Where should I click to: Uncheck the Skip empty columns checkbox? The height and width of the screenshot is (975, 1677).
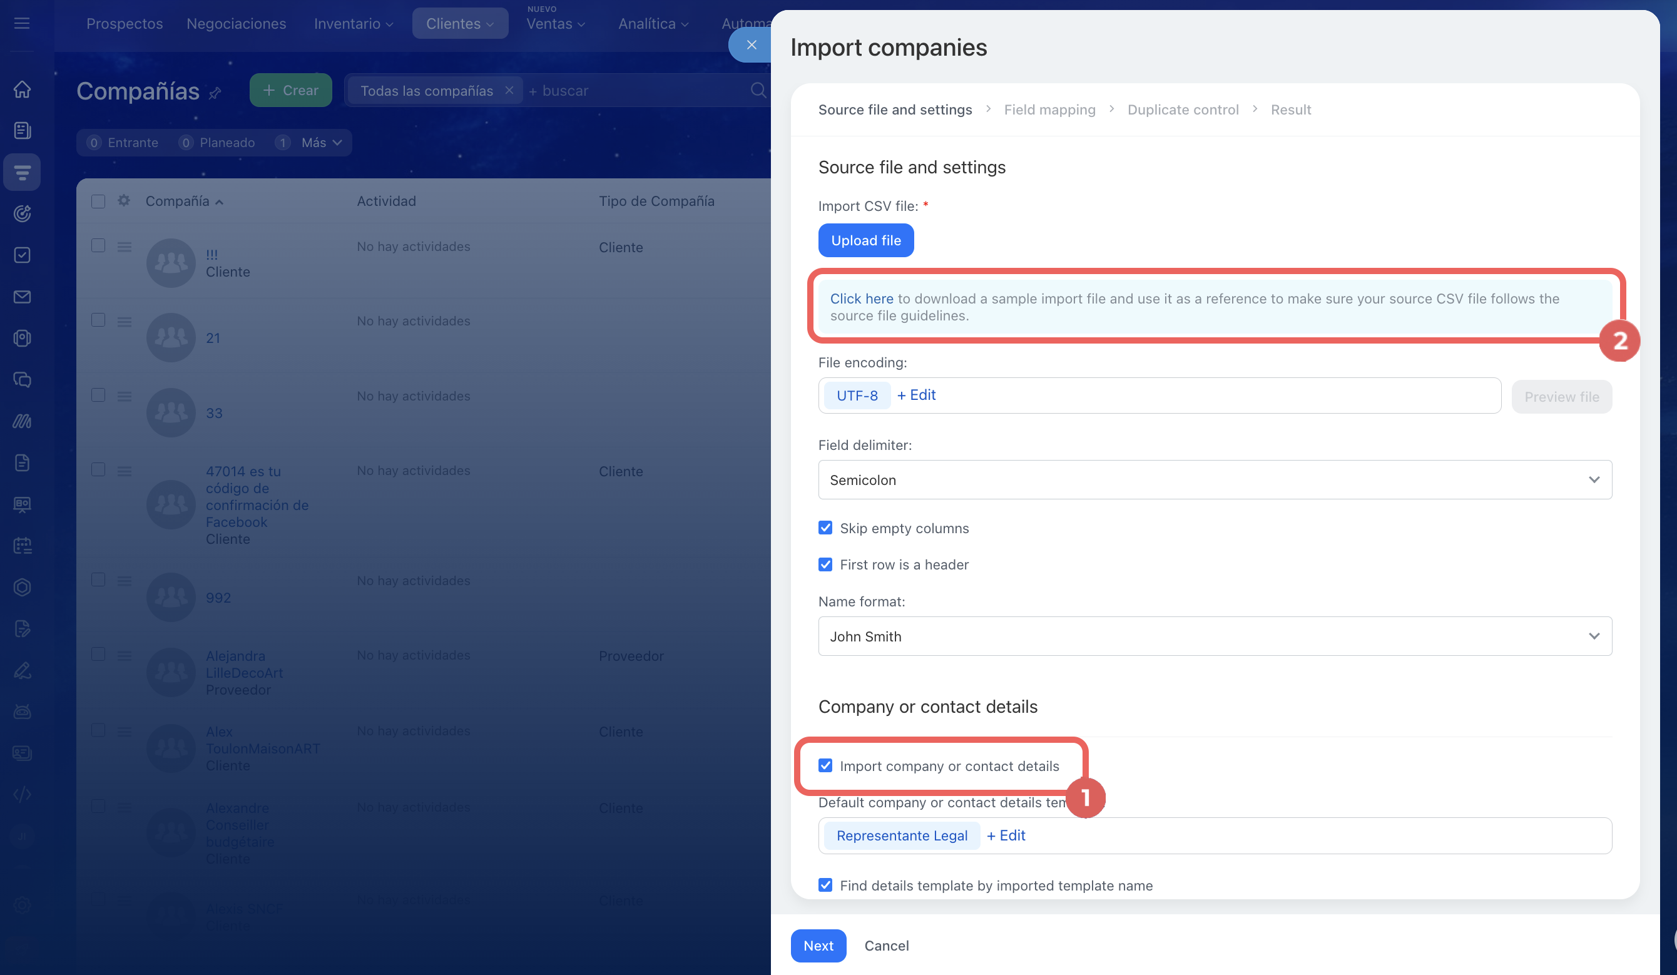point(825,528)
